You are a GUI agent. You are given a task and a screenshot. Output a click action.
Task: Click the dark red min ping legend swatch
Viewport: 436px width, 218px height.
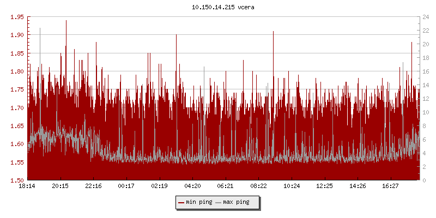coord(181,202)
